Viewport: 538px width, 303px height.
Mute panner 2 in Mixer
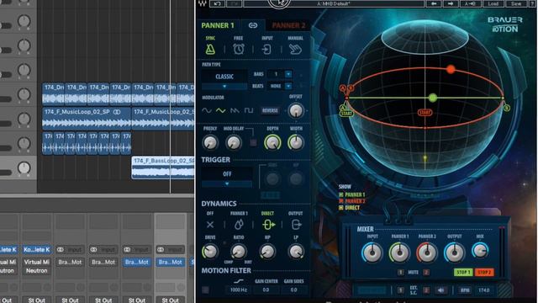426,273
